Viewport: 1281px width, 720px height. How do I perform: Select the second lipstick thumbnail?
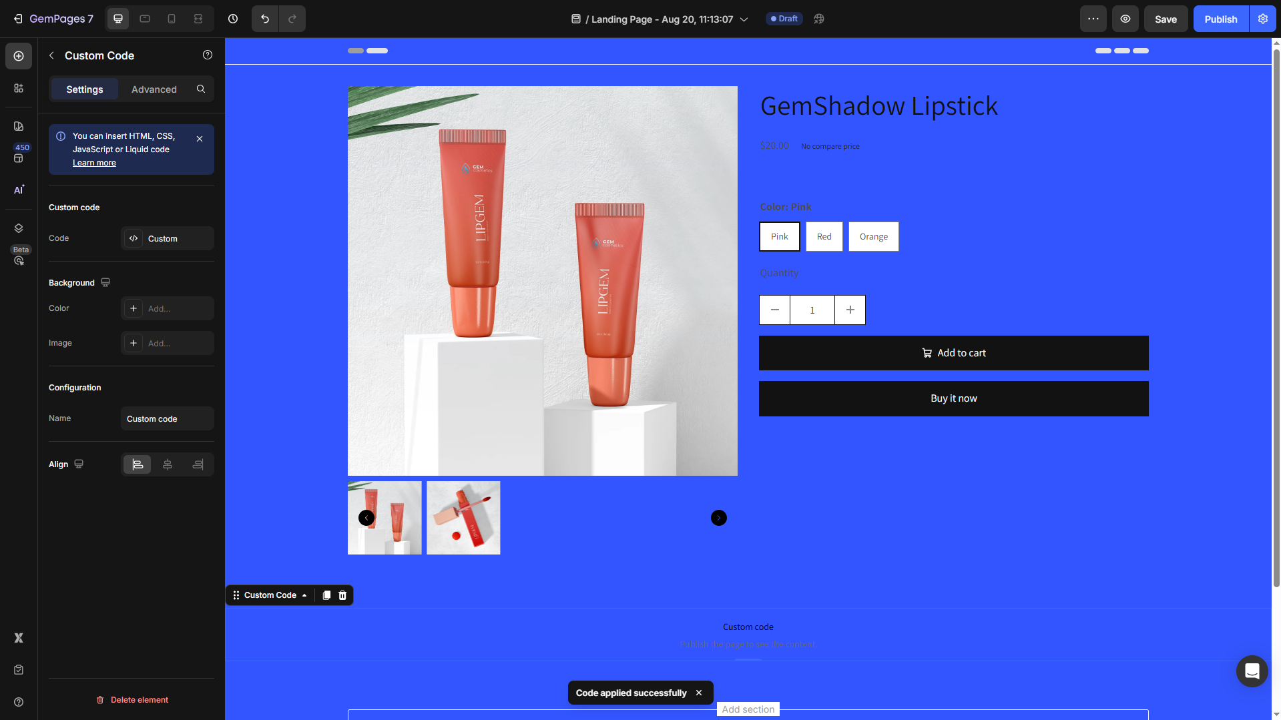tap(463, 518)
